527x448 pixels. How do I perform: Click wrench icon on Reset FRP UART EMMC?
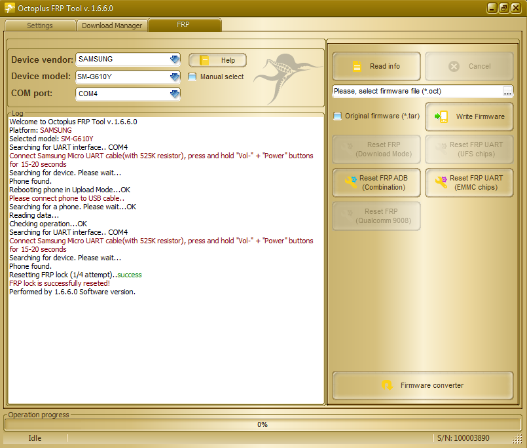pos(441,182)
